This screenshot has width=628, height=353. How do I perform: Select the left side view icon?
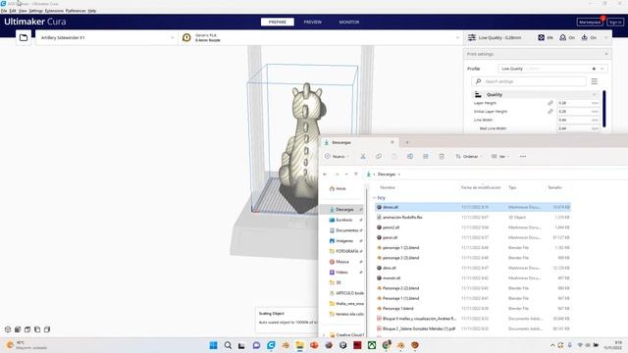(37, 329)
